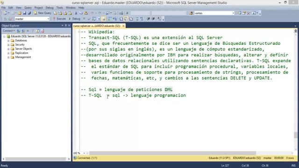Image resolution: width=299 pixels, height=168 pixels.
Task: Click the Display Estimated Execution Plan icon
Action: point(94,19)
